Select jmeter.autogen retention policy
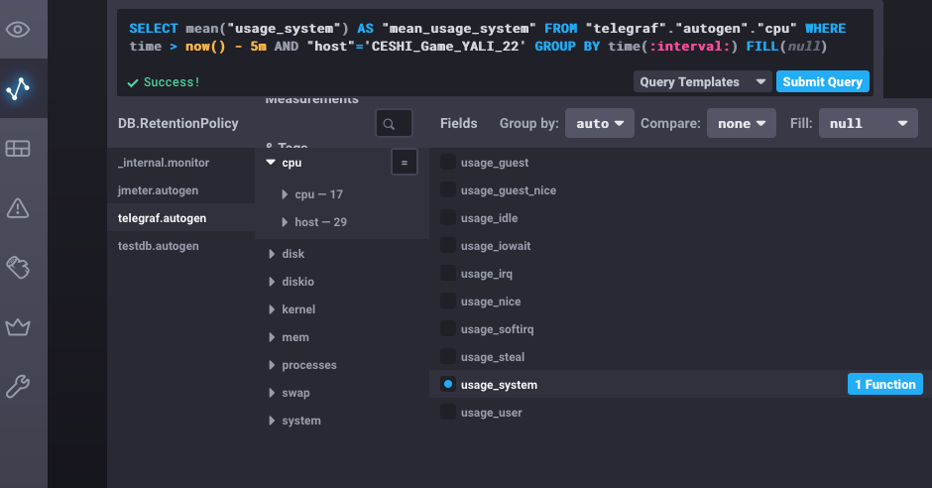The height and width of the screenshot is (488, 932). [180, 190]
